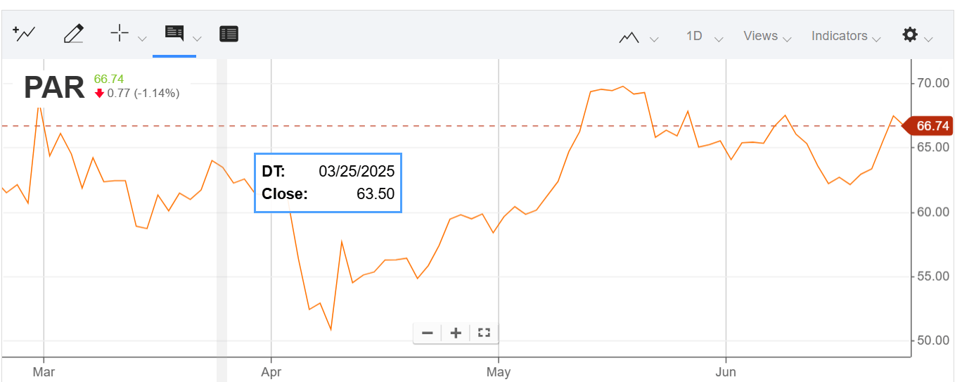Click the Apr marker on the time axis
This screenshot has width=969, height=382.
click(x=271, y=371)
